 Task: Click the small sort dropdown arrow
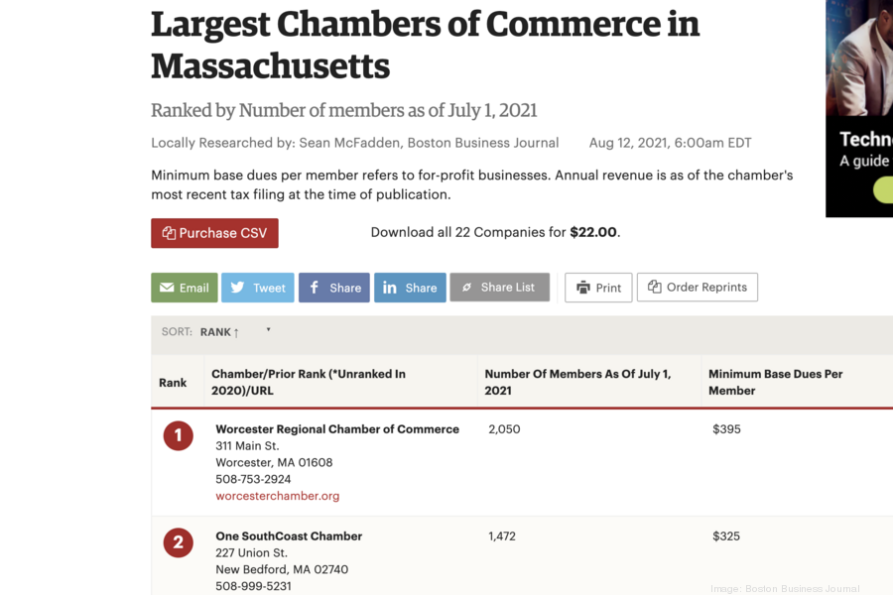[x=268, y=330]
